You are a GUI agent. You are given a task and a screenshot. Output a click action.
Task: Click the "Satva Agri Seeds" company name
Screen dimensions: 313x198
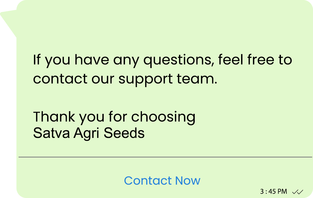click(x=89, y=133)
